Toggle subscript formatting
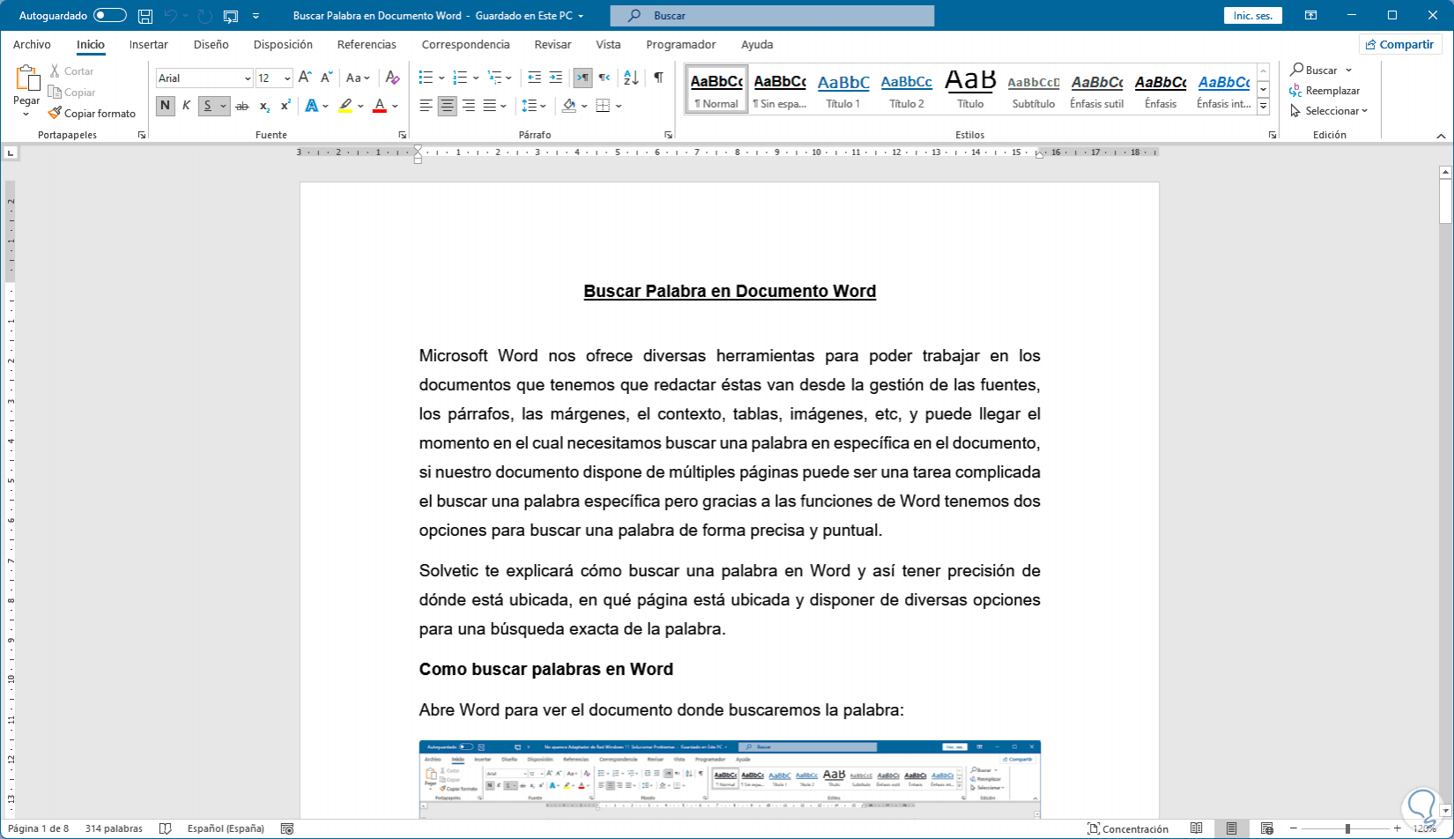Viewport: 1454px width, 839px height. [x=264, y=106]
